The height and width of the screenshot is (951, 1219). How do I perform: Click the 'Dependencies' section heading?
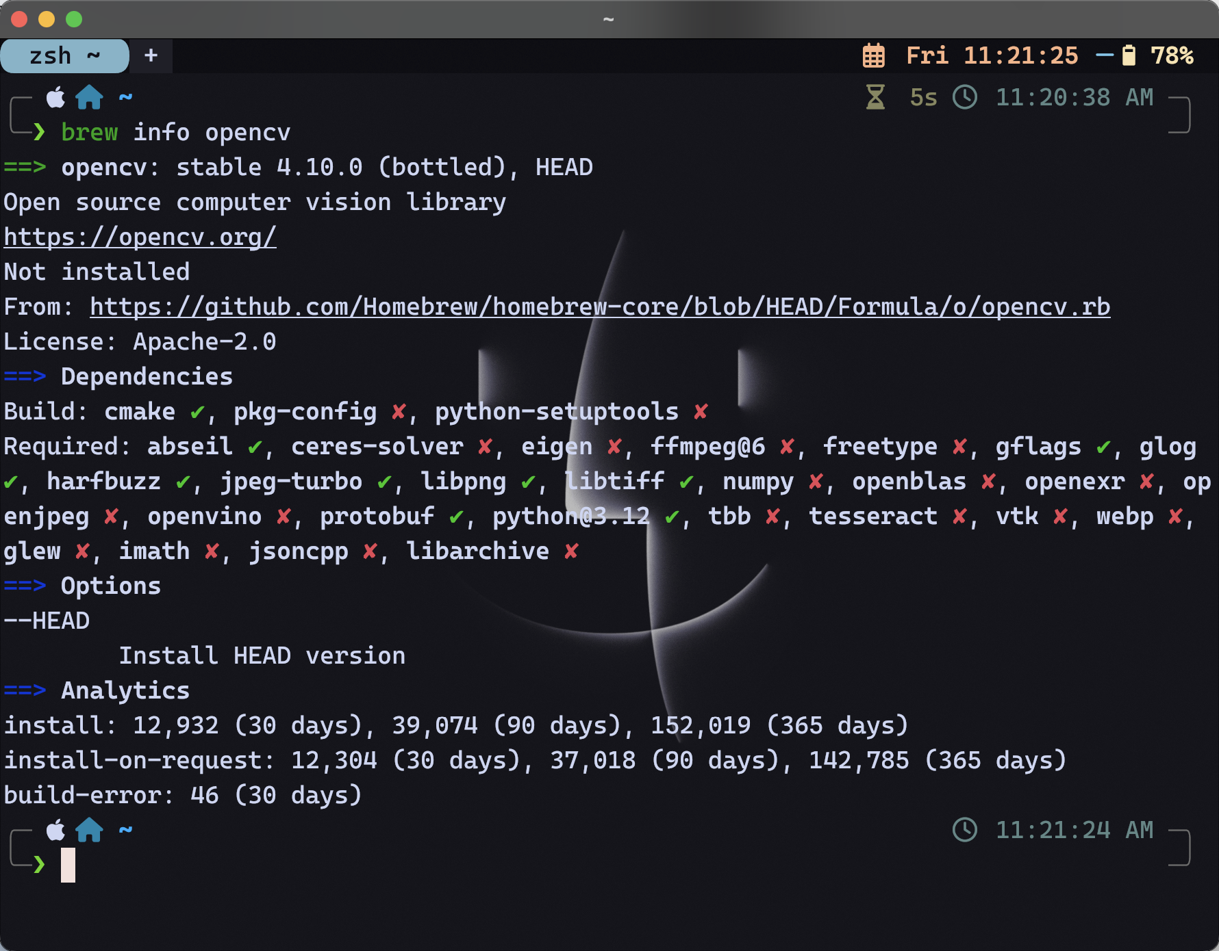coord(147,376)
